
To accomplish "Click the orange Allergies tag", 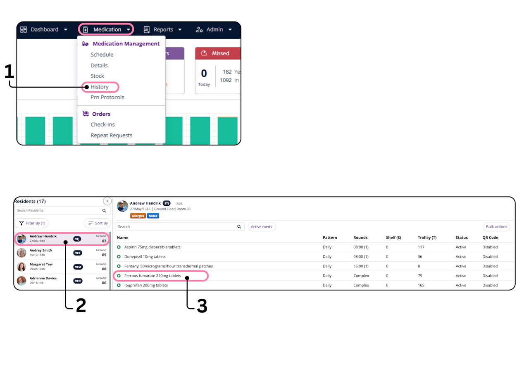I will (x=138, y=216).
